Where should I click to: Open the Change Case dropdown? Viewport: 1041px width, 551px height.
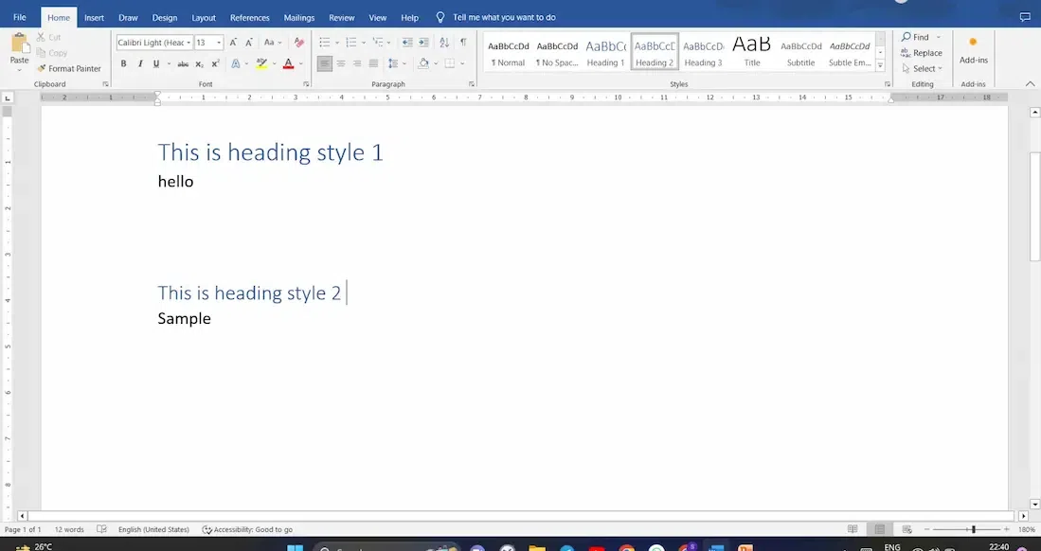[272, 43]
